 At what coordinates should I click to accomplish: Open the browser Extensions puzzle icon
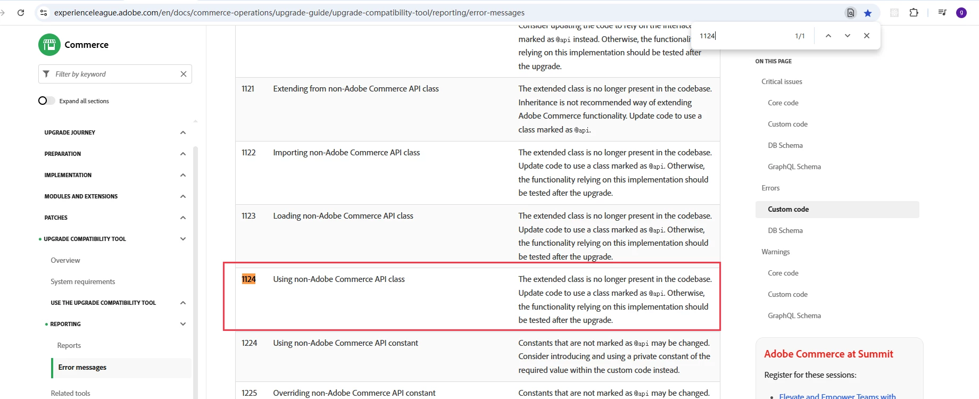point(914,13)
